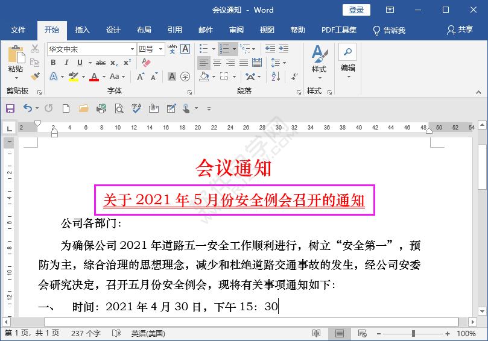The width and height of the screenshot is (488, 341).
Task: Toggle Underline formatting
Action: [x=80, y=63]
